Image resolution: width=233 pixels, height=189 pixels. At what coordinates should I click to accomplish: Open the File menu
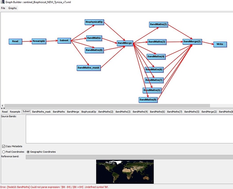[x=3, y=8]
